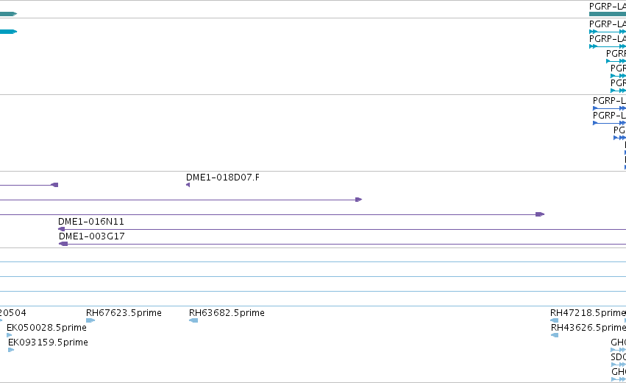
Task: Click the DME1-018D07.F feature label
Action: pyautogui.click(x=222, y=177)
